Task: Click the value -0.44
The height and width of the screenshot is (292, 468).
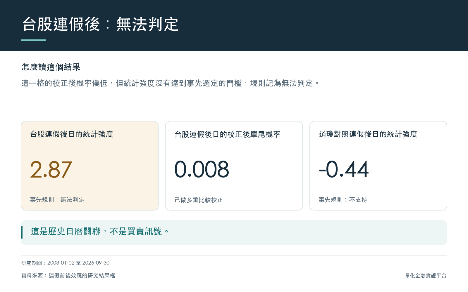Action: (344, 169)
